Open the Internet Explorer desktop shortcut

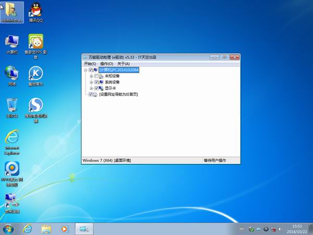pyautogui.click(x=11, y=137)
